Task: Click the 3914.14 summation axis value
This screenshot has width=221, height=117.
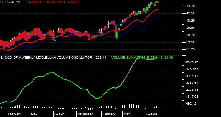Action: point(192,76)
